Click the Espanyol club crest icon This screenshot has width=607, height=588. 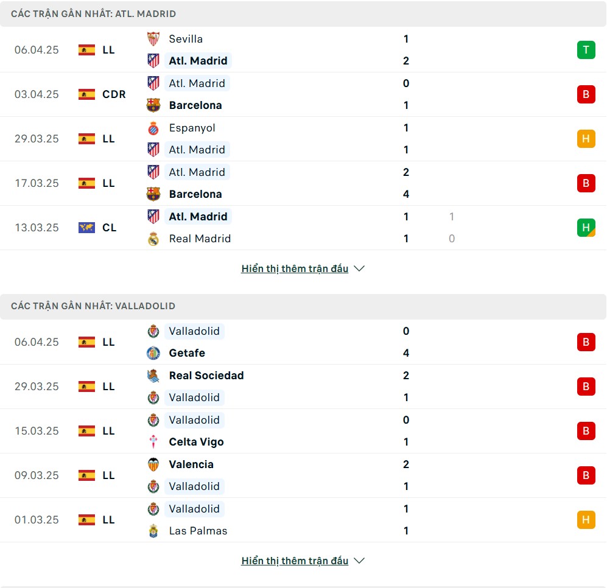[153, 128]
